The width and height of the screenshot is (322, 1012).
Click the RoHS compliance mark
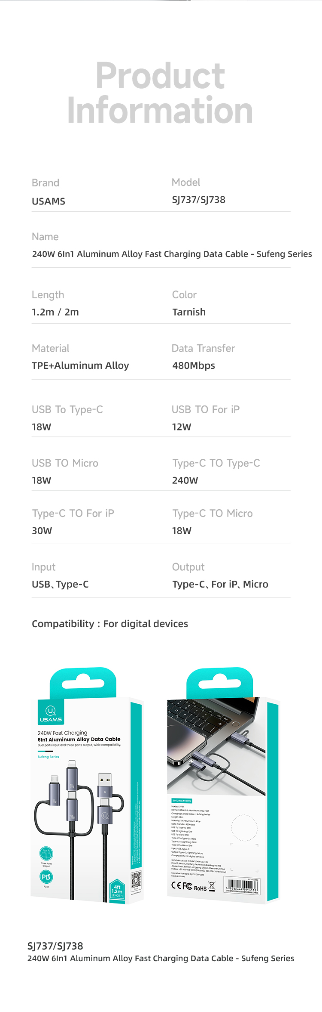[200, 888]
